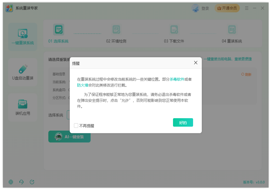Click the check update refresh icon
Screen dimensions: 271x192
click(x=32, y=182)
